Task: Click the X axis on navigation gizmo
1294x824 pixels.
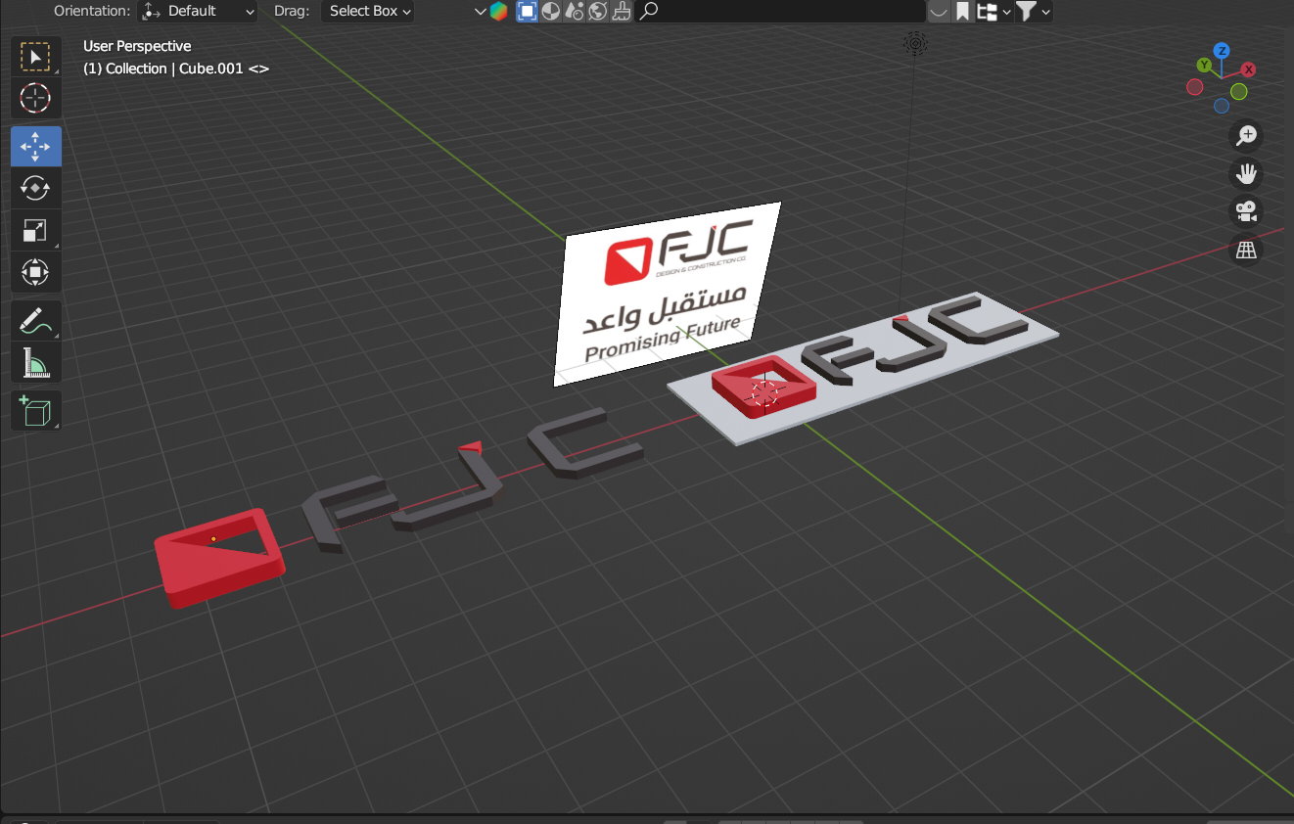Action: click(x=1249, y=69)
